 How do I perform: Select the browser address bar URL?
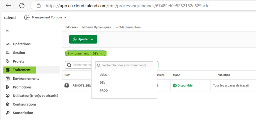(x=127, y=6)
